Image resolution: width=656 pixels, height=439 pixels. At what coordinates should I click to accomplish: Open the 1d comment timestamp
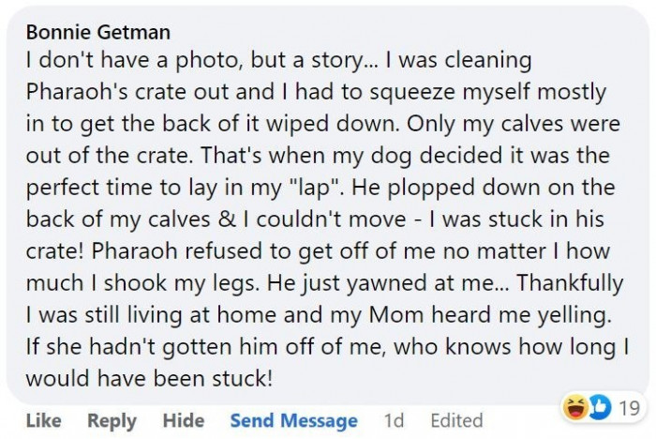[x=395, y=421]
